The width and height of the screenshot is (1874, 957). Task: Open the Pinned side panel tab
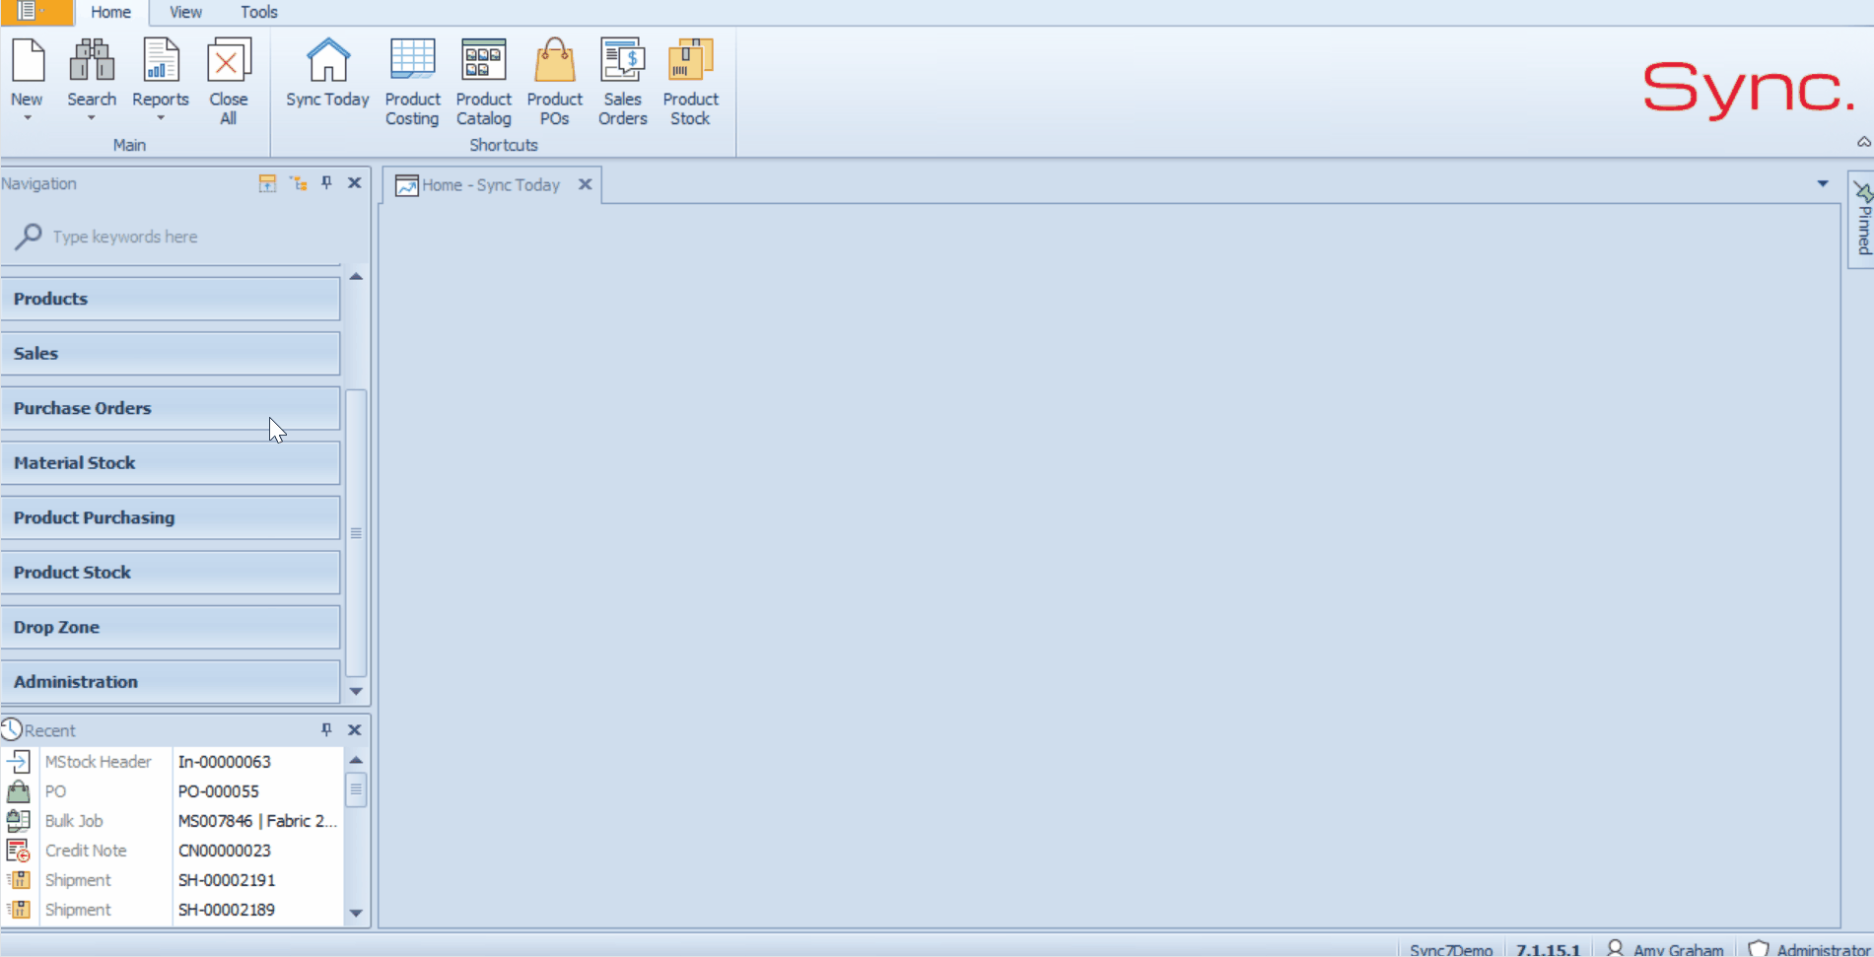(1862, 219)
